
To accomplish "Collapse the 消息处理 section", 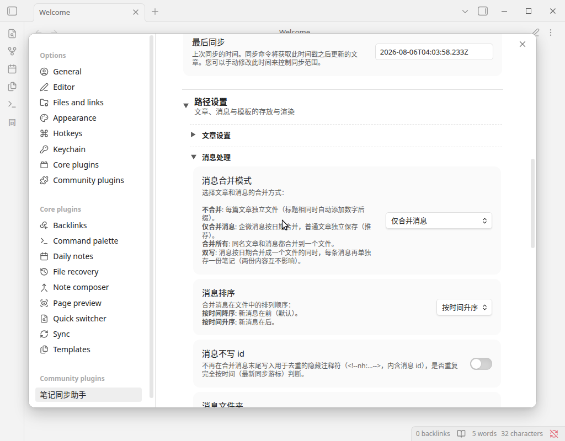I will (194, 157).
